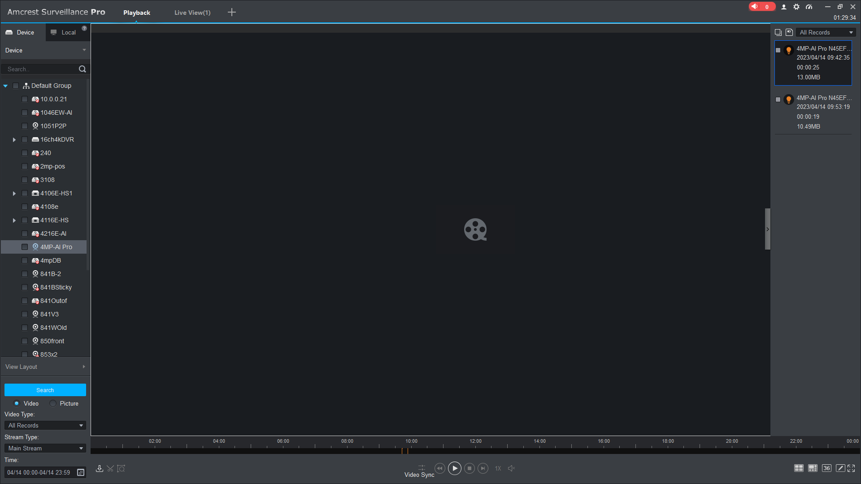
Task: Expand the 16ch4kDVR device node
Action: click(14, 140)
